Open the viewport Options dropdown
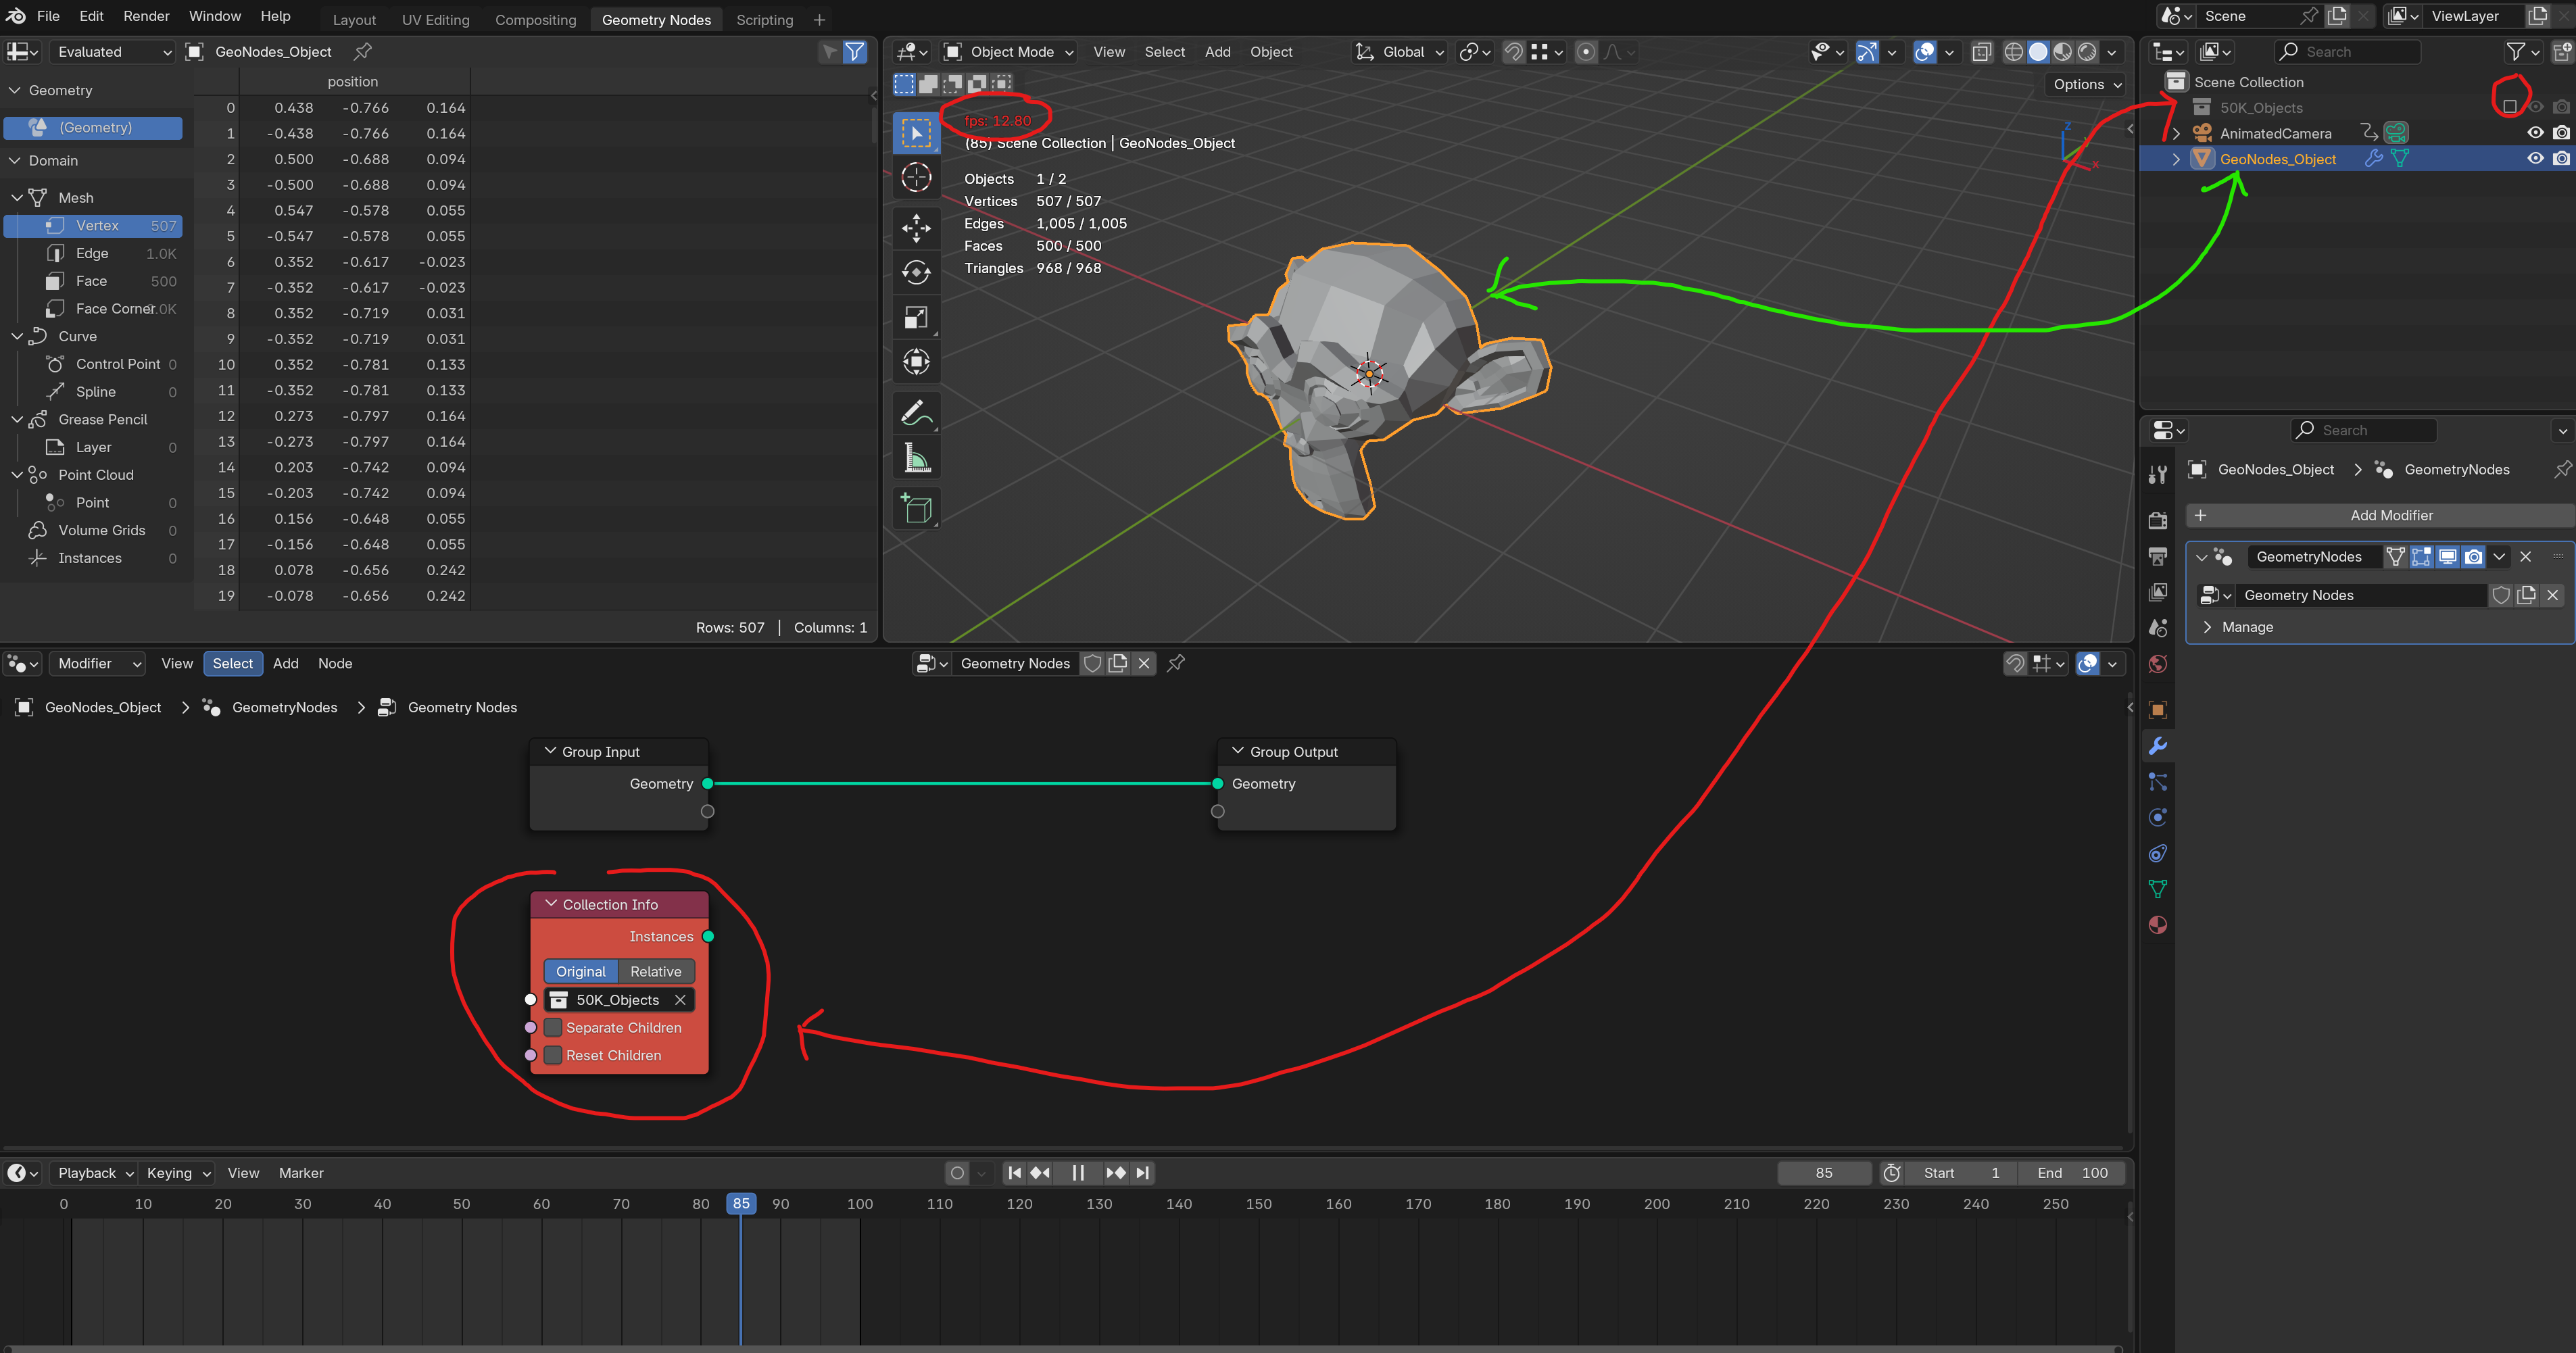The height and width of the screenshot is (1353, 2576). click(x=2087, y=85)
